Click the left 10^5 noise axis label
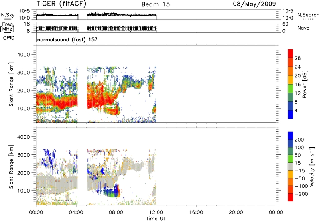This screenshot has width=319, height=221. [24, 11]
